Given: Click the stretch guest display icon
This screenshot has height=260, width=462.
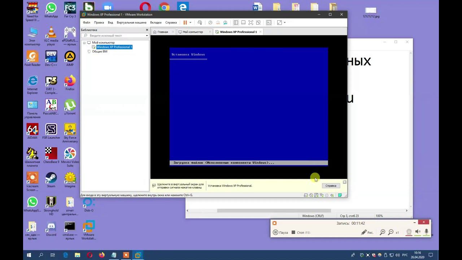Looking at the screenshot, I should [279, 22].
